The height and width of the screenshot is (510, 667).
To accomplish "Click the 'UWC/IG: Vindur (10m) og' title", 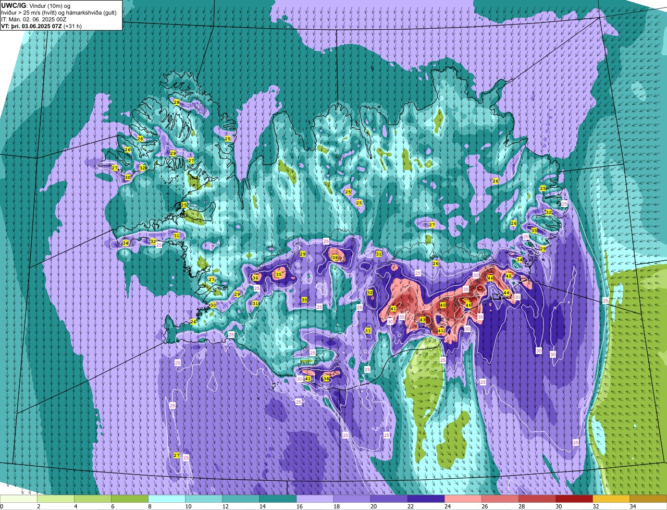I will coord(36,5).
